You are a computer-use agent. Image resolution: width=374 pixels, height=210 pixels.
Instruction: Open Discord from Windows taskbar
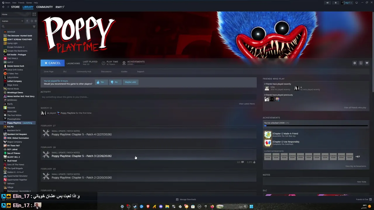(161, 206)
